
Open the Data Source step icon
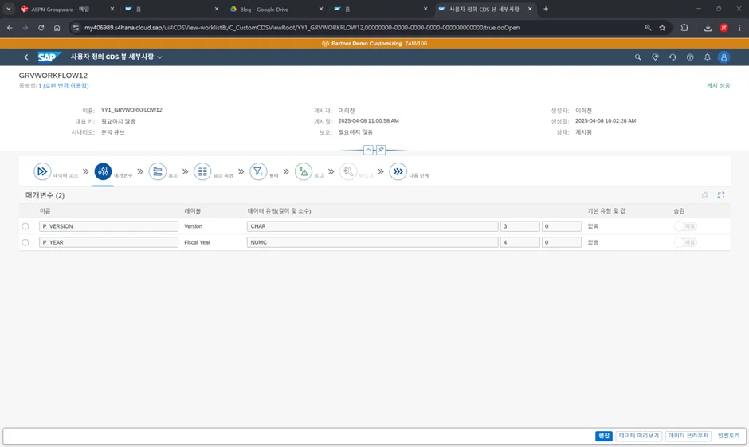pos(42,171)
